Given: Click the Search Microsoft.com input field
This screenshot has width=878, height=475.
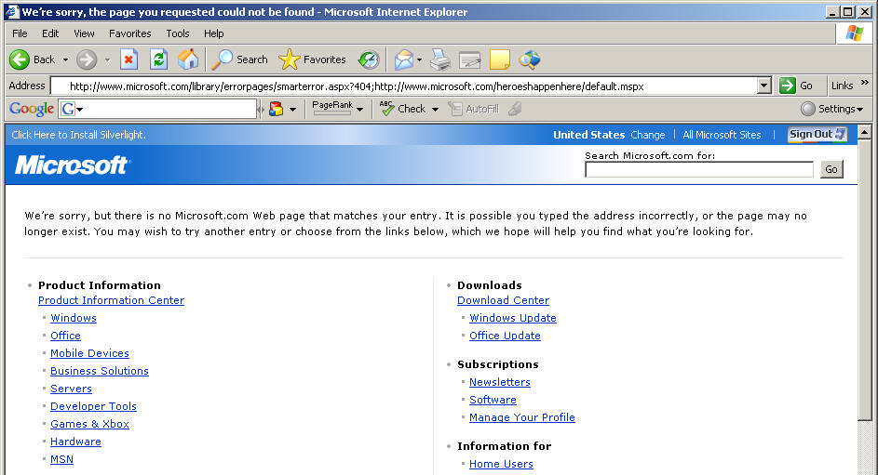Looking at the screenshot, I should click(698, 169).
